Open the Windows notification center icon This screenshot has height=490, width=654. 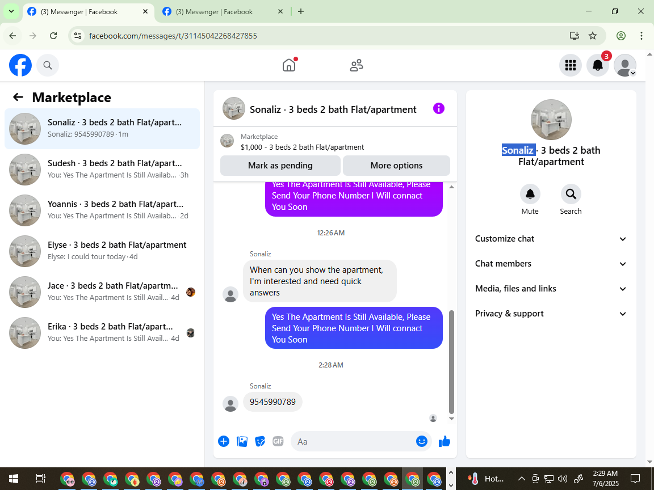click(x=635, y=478)
